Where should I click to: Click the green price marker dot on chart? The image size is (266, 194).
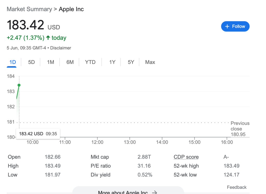click(19, 85)
